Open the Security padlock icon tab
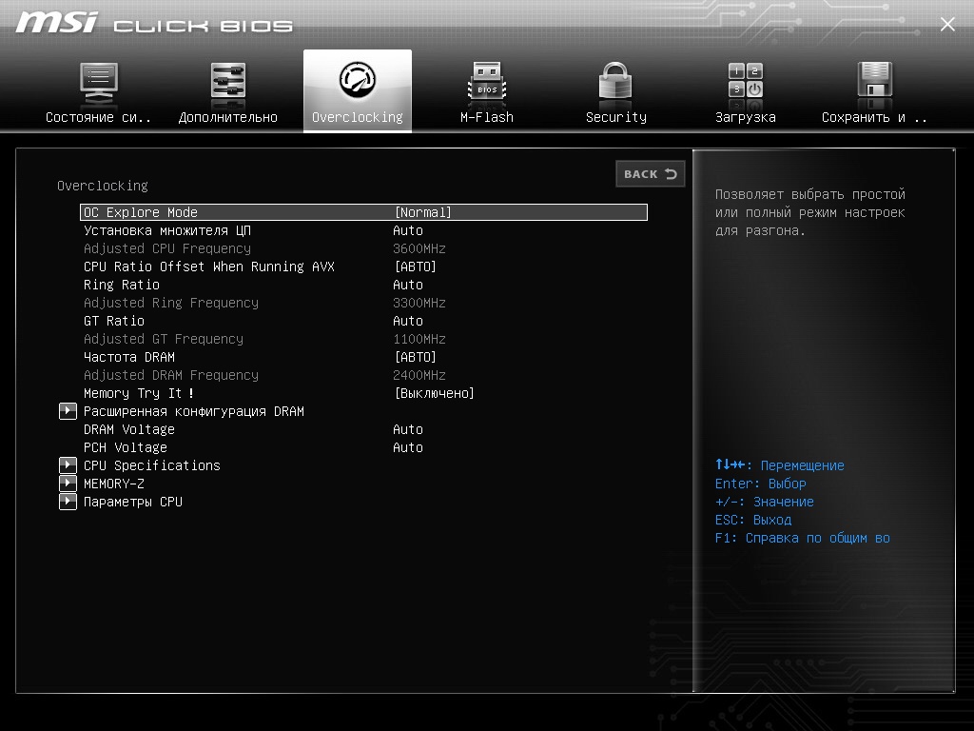This screenshot has height=731, width=974. point(616,91)
